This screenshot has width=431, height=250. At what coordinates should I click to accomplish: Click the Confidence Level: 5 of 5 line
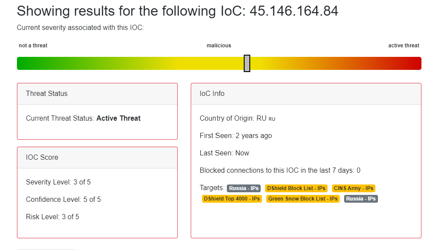click(63, 200)
